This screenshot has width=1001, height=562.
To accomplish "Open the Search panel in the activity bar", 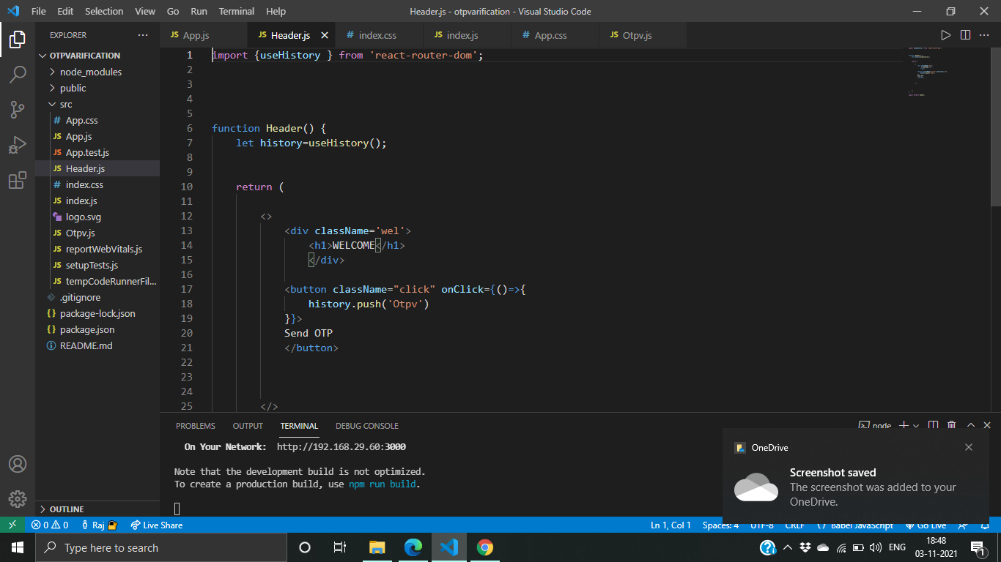I will [18, 74].
